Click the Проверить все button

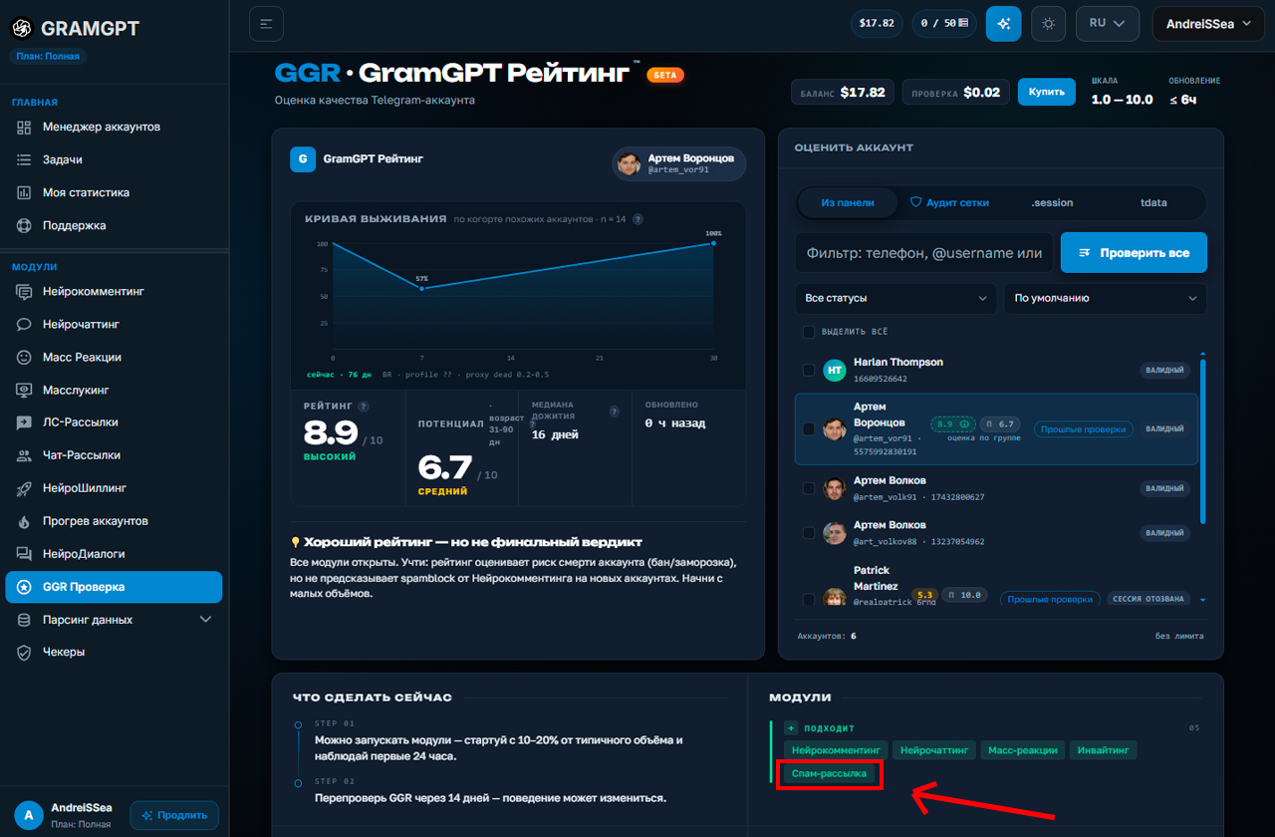1134,253
